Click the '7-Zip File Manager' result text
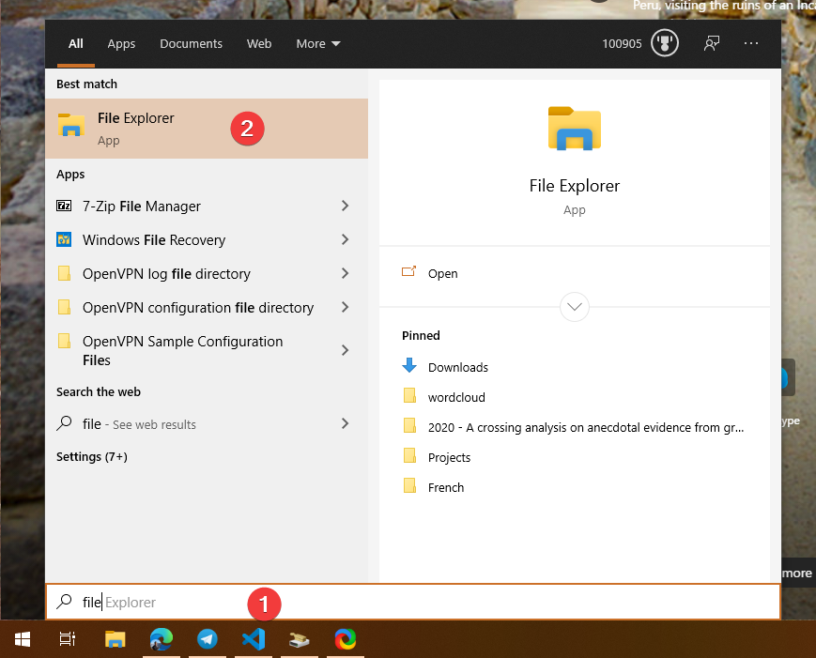816x658 pixels. pos(142,207)
